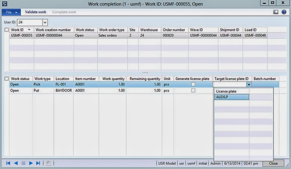The image size is (291, 169).
Task: Click the Remaining quantity column header
Action: pos(144,79)
